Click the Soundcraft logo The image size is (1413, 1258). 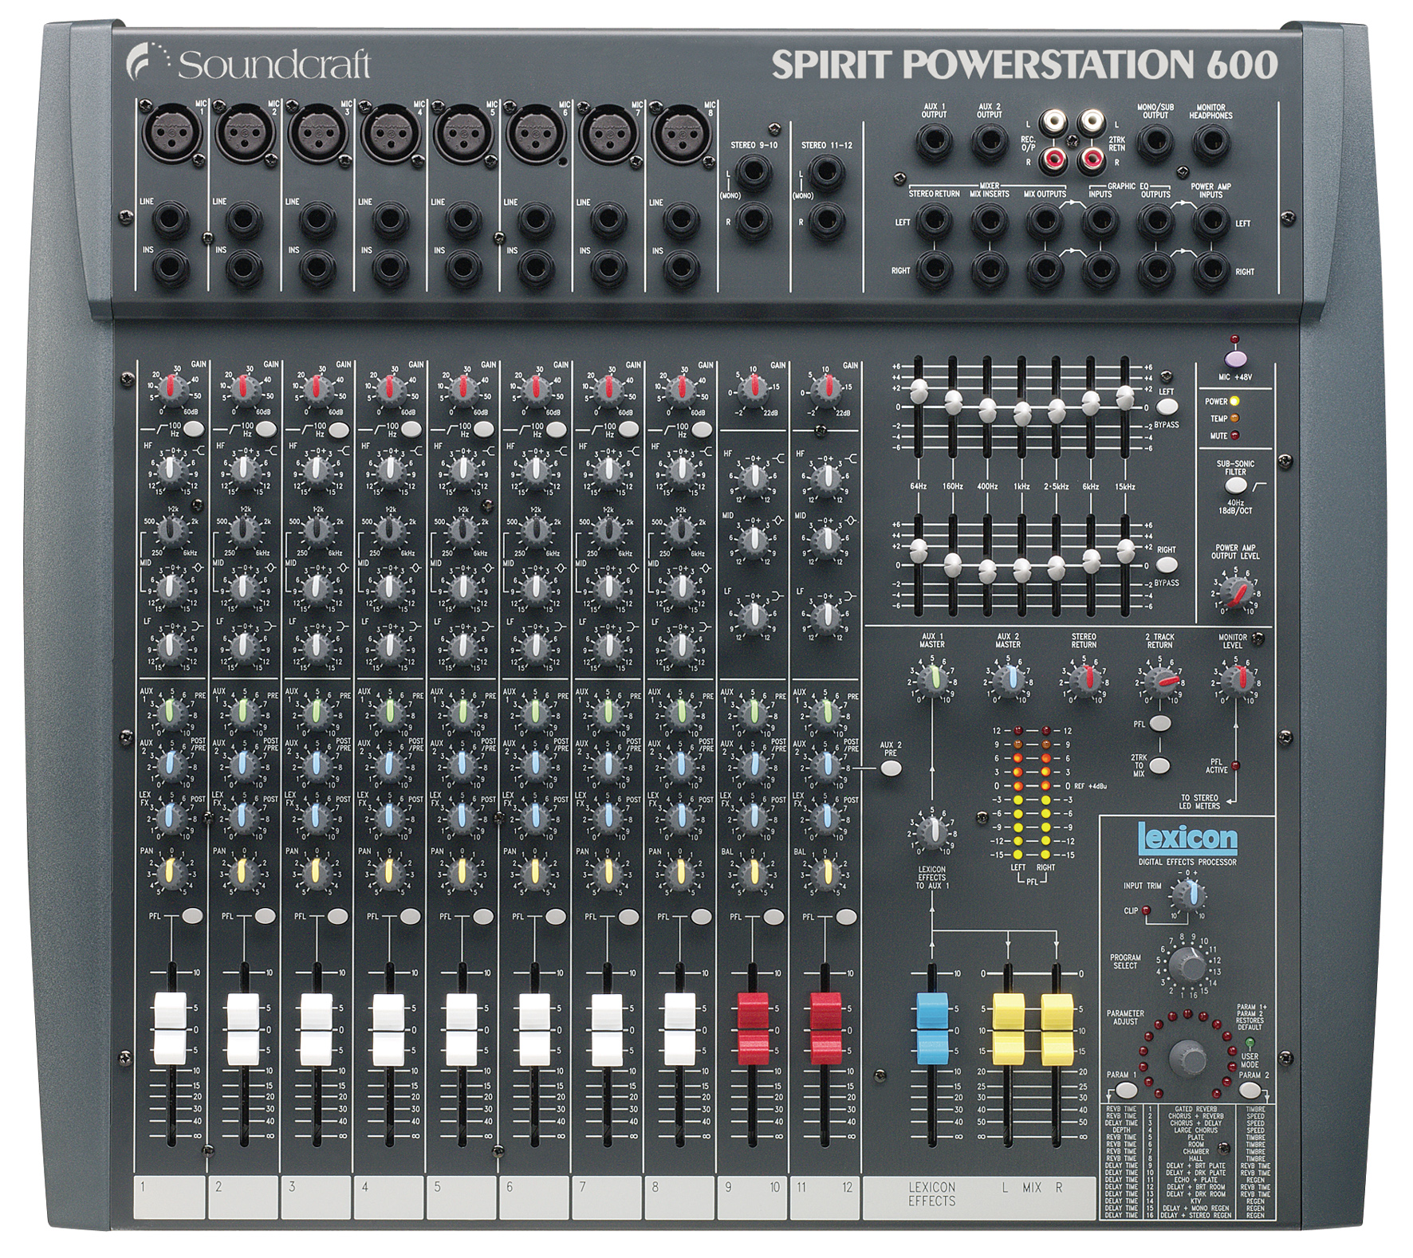tap(249, 64)
